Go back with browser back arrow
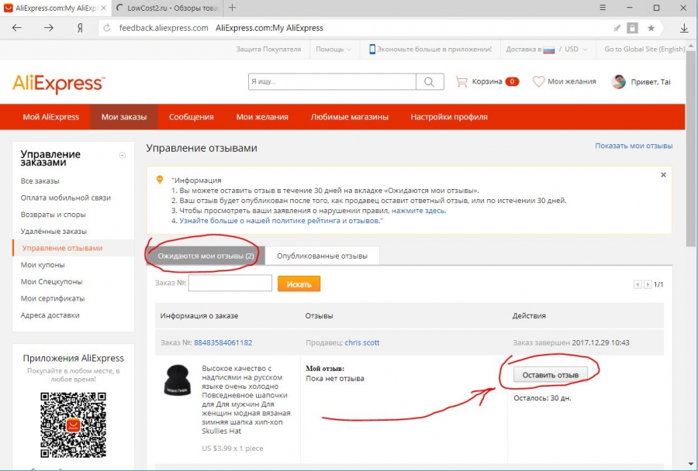The height and width of the screenshot is (471, 698). click(x=17, y=28)
